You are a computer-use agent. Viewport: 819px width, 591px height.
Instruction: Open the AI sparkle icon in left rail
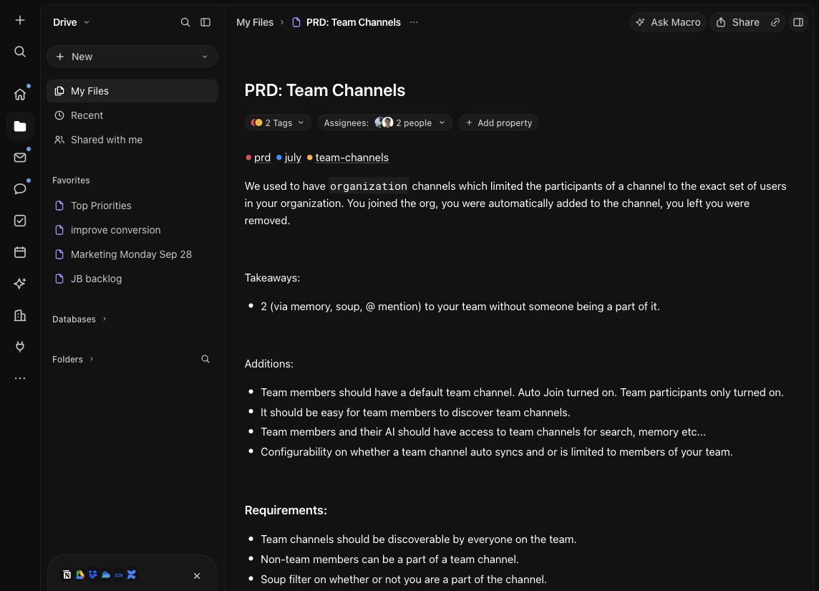(x=20, y=284)
